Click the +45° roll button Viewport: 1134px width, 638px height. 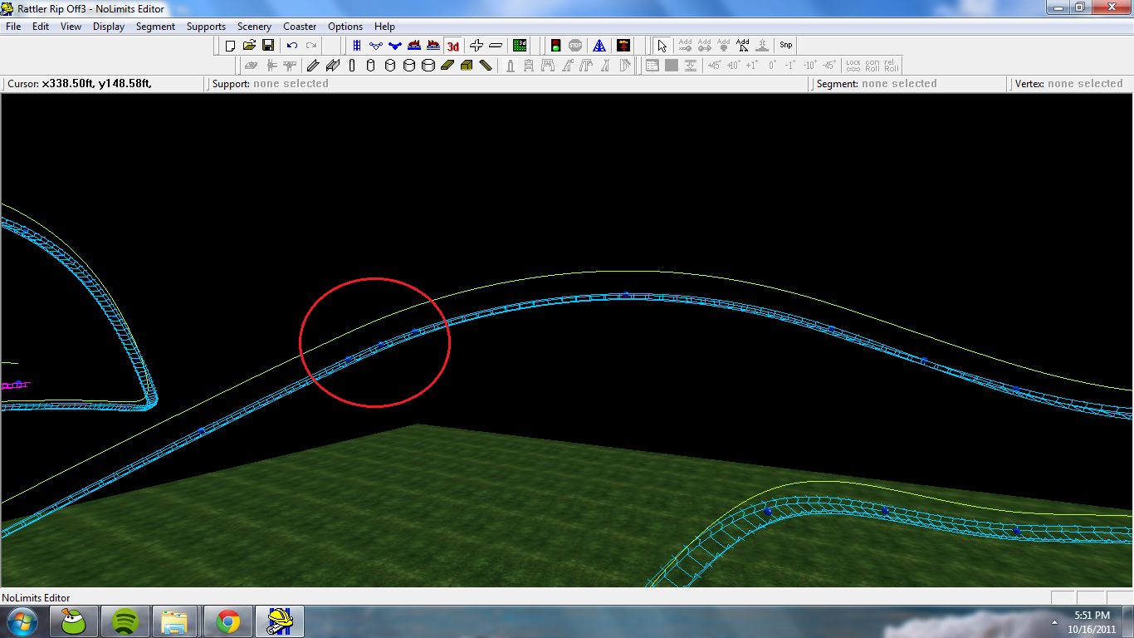click(714, 65)
